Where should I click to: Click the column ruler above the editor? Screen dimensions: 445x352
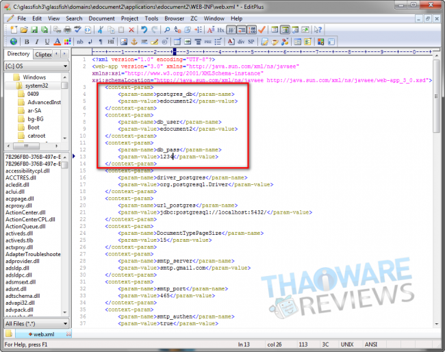[262, 51]
